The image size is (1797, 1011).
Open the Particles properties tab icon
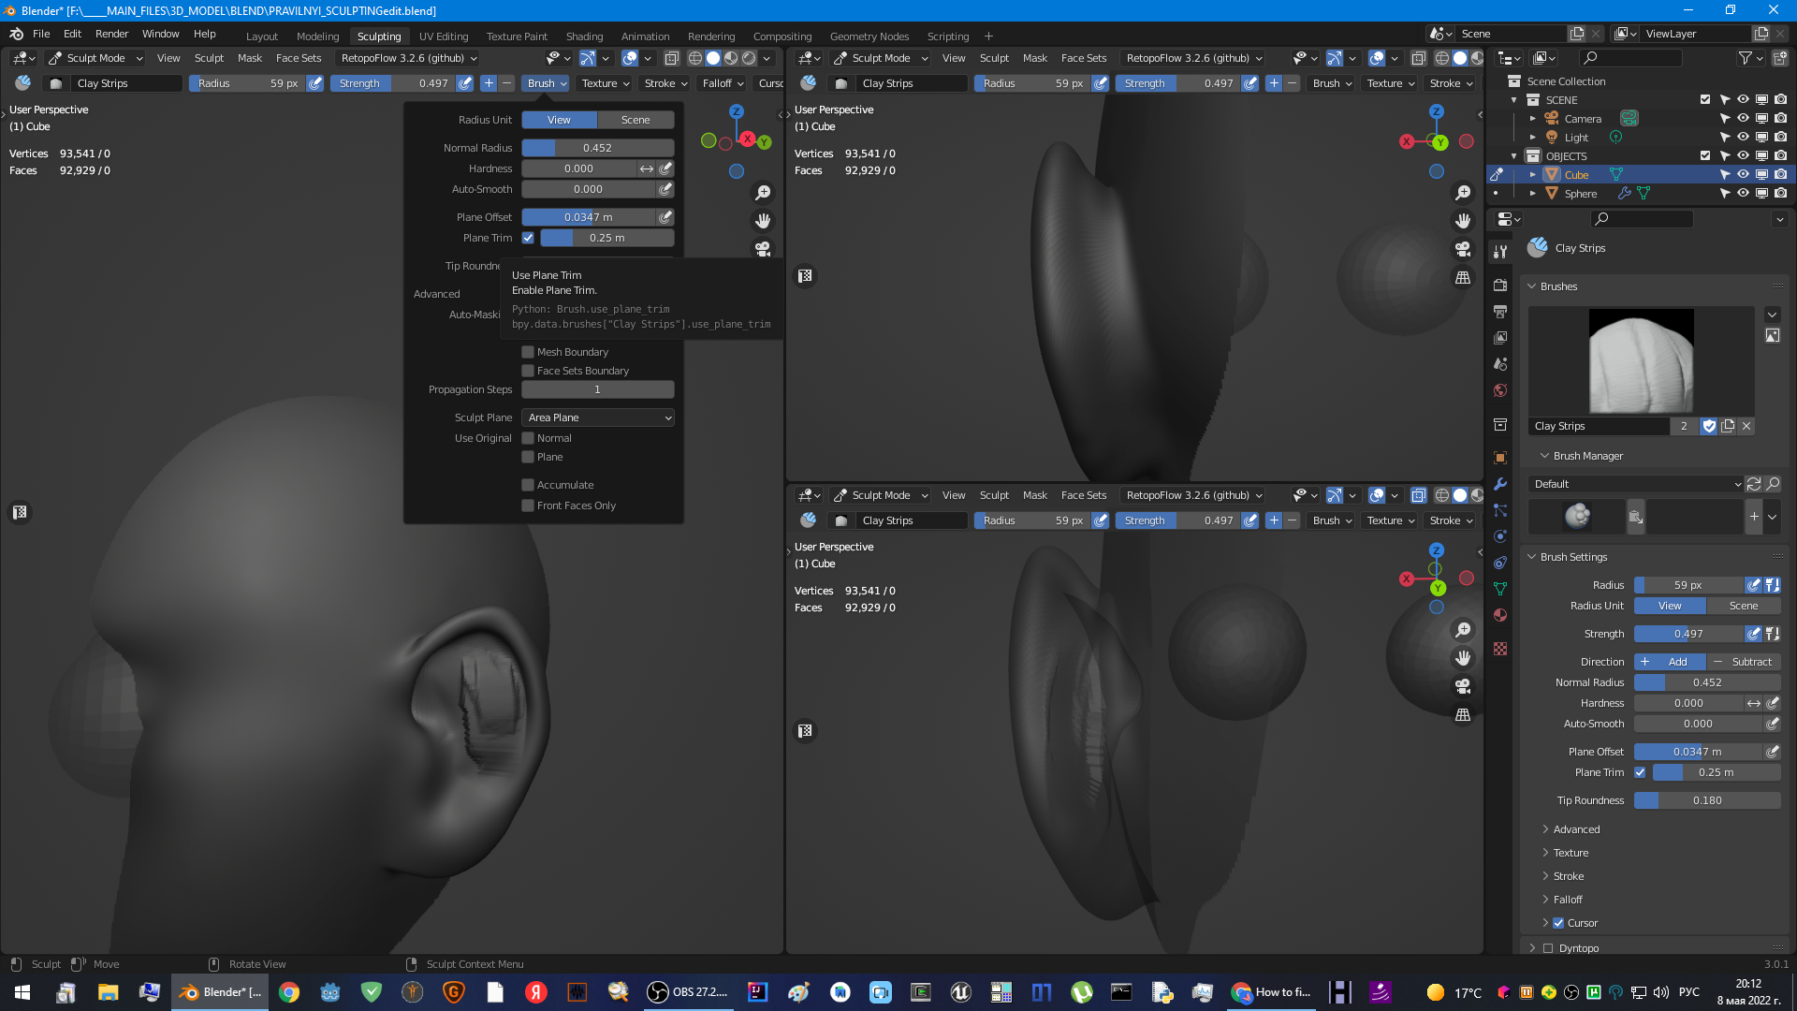[1500, 510]
